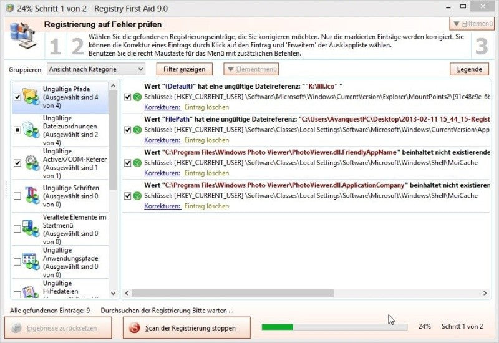
Task: Click the category list vertical scrollbar thumb
Action: [x=113, y=140]
